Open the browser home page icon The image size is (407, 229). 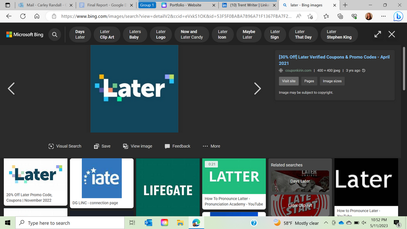(x=37, y=16)
